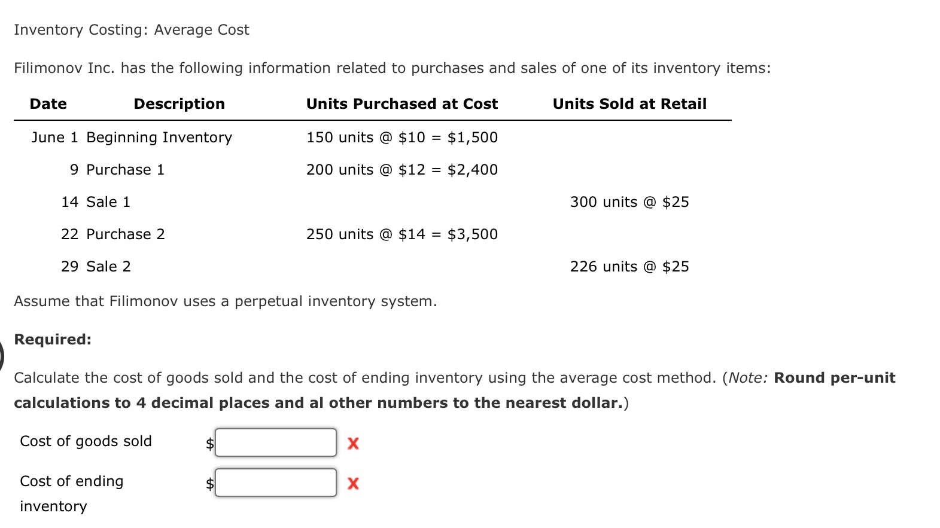Click the Cost of goods sold input box
The height and width of the screenshot is (528, 940).
[275, 442]
